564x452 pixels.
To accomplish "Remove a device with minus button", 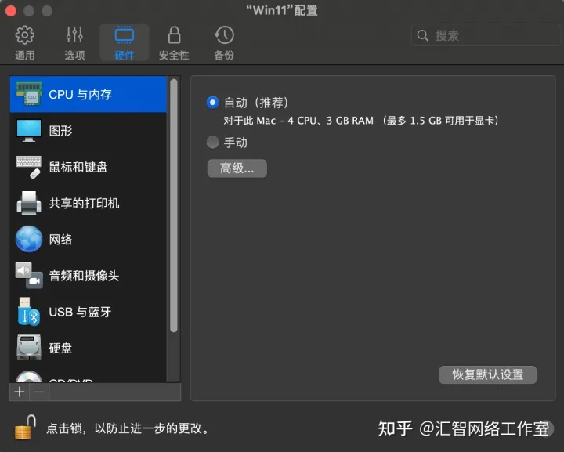I will click(x=40, y=392).
